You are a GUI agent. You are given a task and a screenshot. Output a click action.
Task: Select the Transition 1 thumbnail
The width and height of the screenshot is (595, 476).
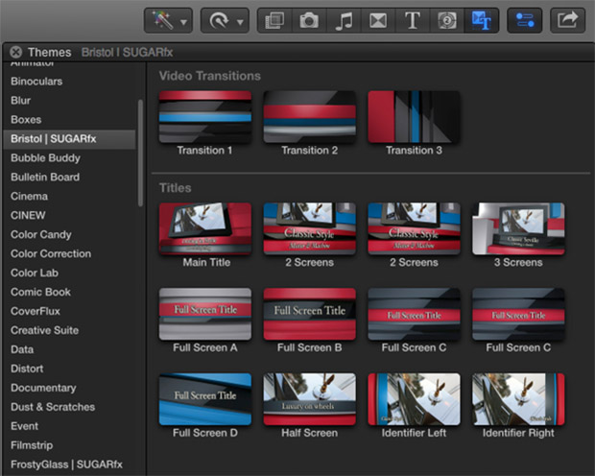205,117
